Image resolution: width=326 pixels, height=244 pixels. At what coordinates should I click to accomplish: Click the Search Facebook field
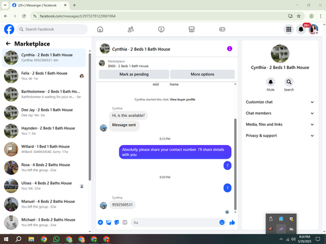pos(52,29)
